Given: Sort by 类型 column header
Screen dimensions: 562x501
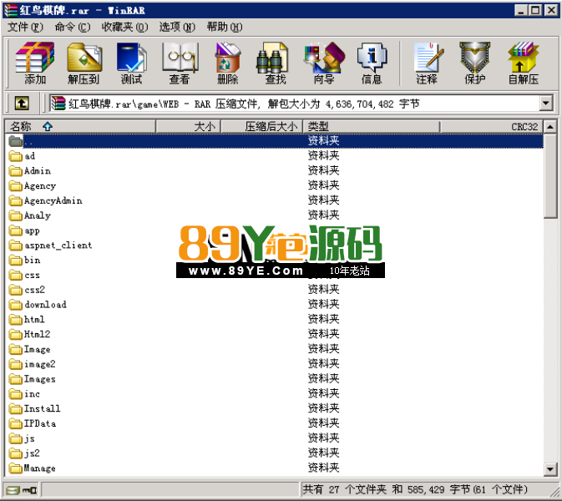Looking at the screenshot, I should [x=372, y=127].
